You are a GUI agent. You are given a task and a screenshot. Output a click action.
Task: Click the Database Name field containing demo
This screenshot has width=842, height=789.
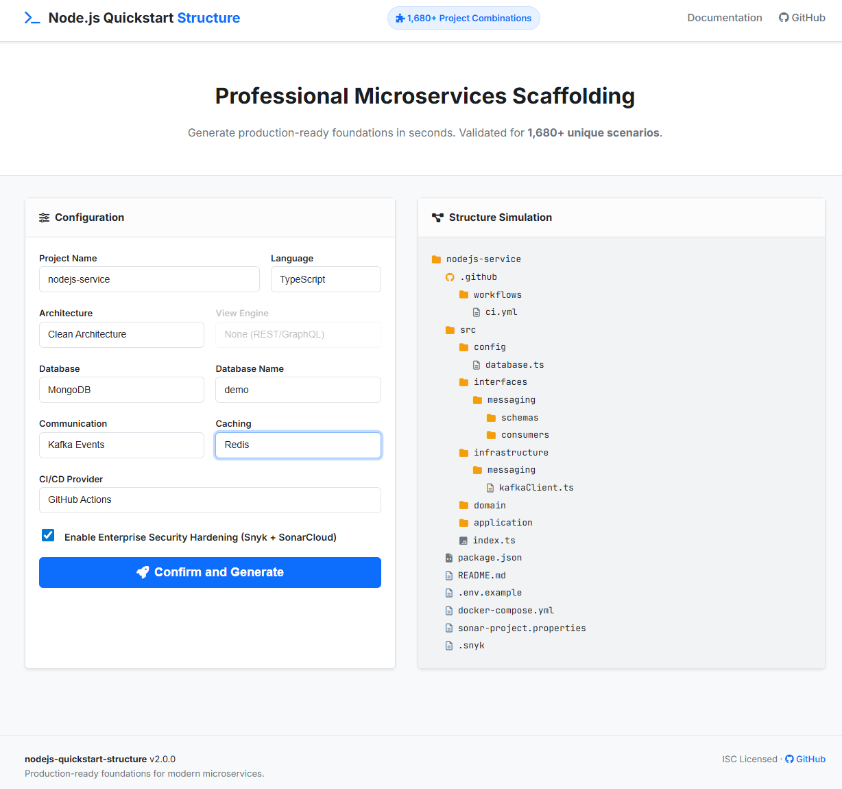tap(298, 390)
